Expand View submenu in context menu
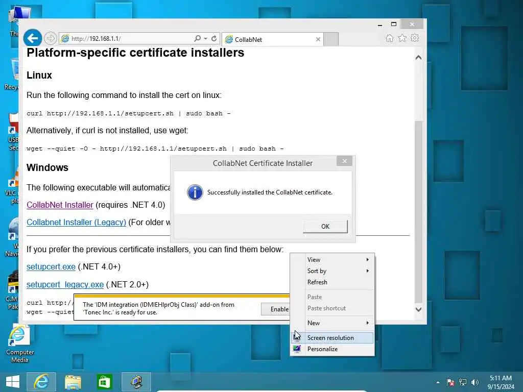The height and width of the screenshot is (392, 523). click(x=332, y=260)
